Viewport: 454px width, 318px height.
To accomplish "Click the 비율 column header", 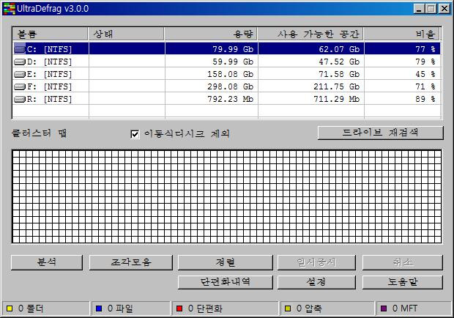I will point(402,34).
